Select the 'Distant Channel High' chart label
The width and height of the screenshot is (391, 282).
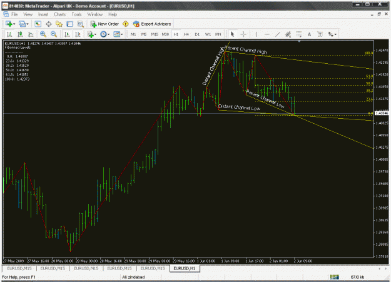(213, 66)
